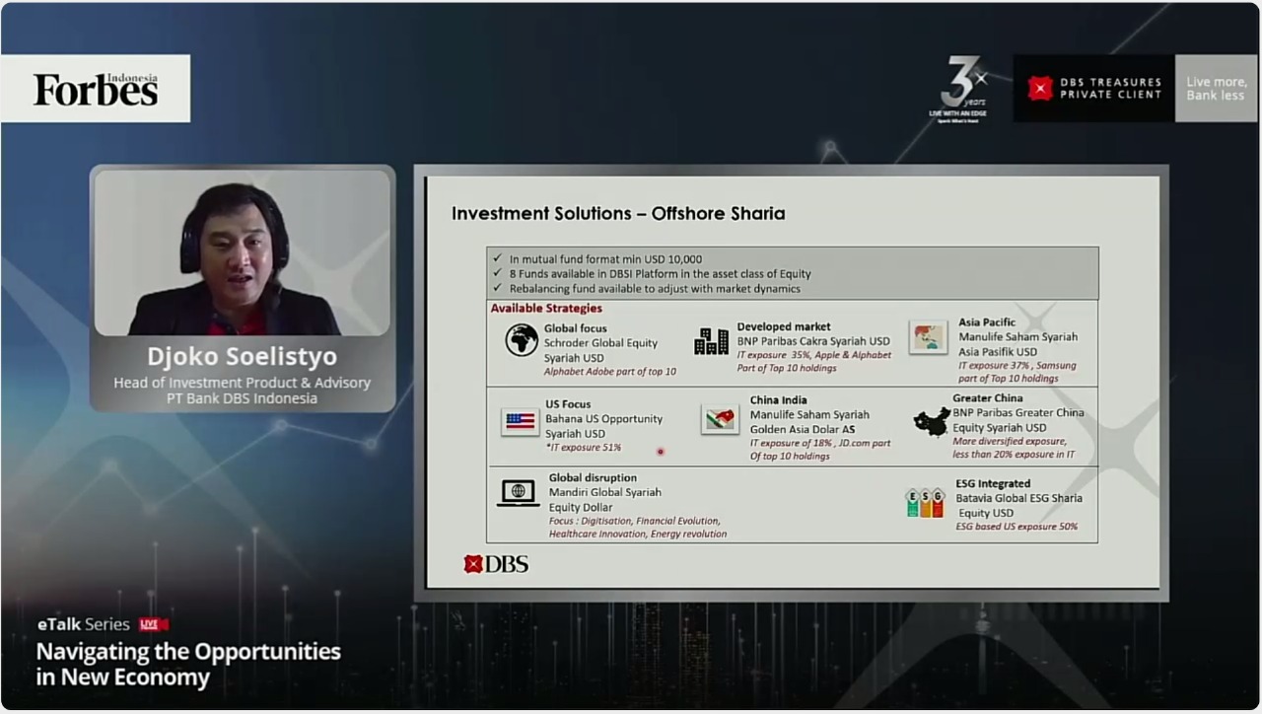Viewport: 1262px width, 714px height.
Task: Click the 3 years anniversary emblem
Action: (x=958, y=89)
